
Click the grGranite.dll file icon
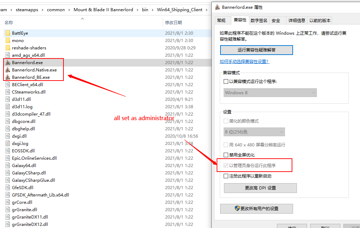tap(8, 209)
